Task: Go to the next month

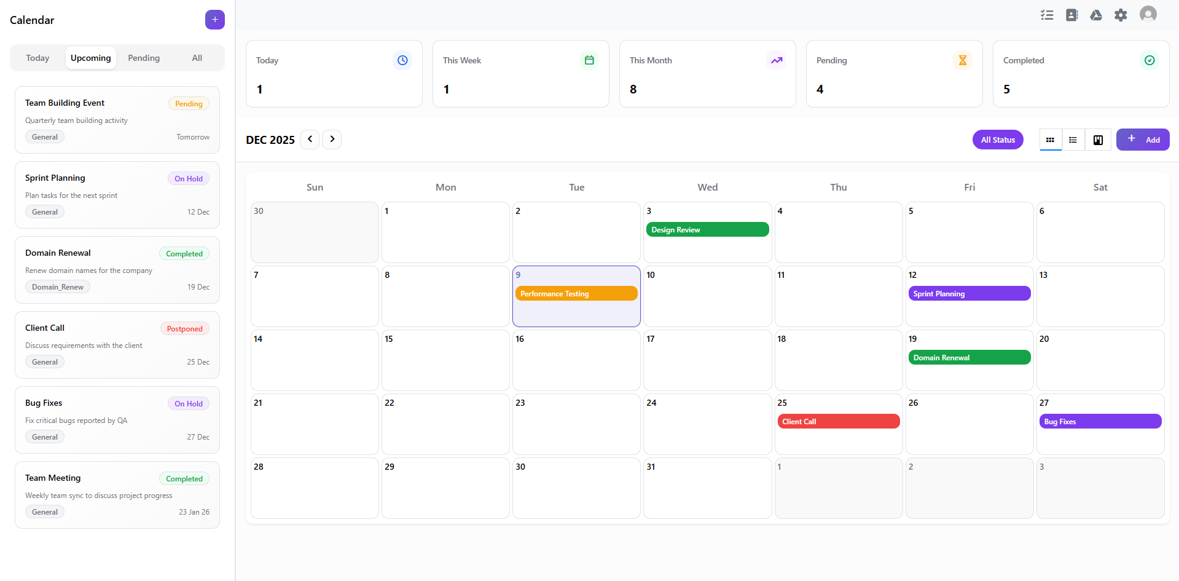Action: click(332, 140)
